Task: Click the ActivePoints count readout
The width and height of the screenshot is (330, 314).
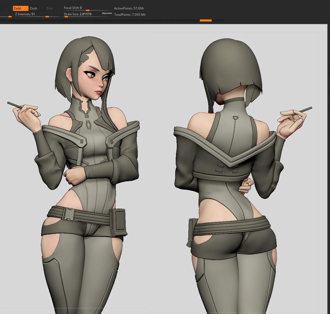Action: point(129,8)
